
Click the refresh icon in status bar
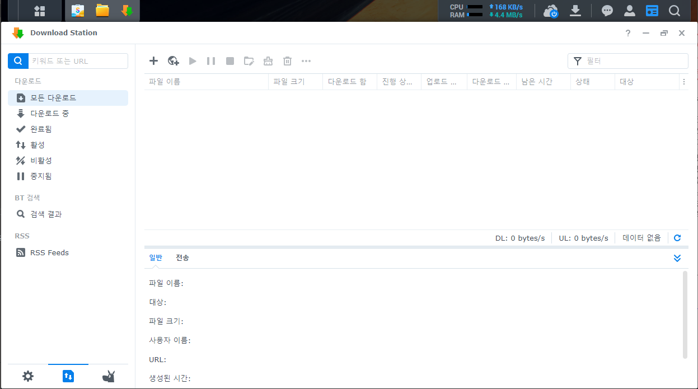point(677,238)
